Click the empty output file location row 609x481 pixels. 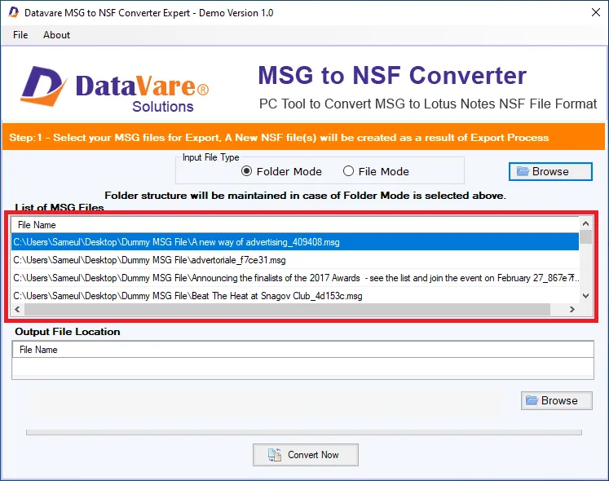pos(302,368)
